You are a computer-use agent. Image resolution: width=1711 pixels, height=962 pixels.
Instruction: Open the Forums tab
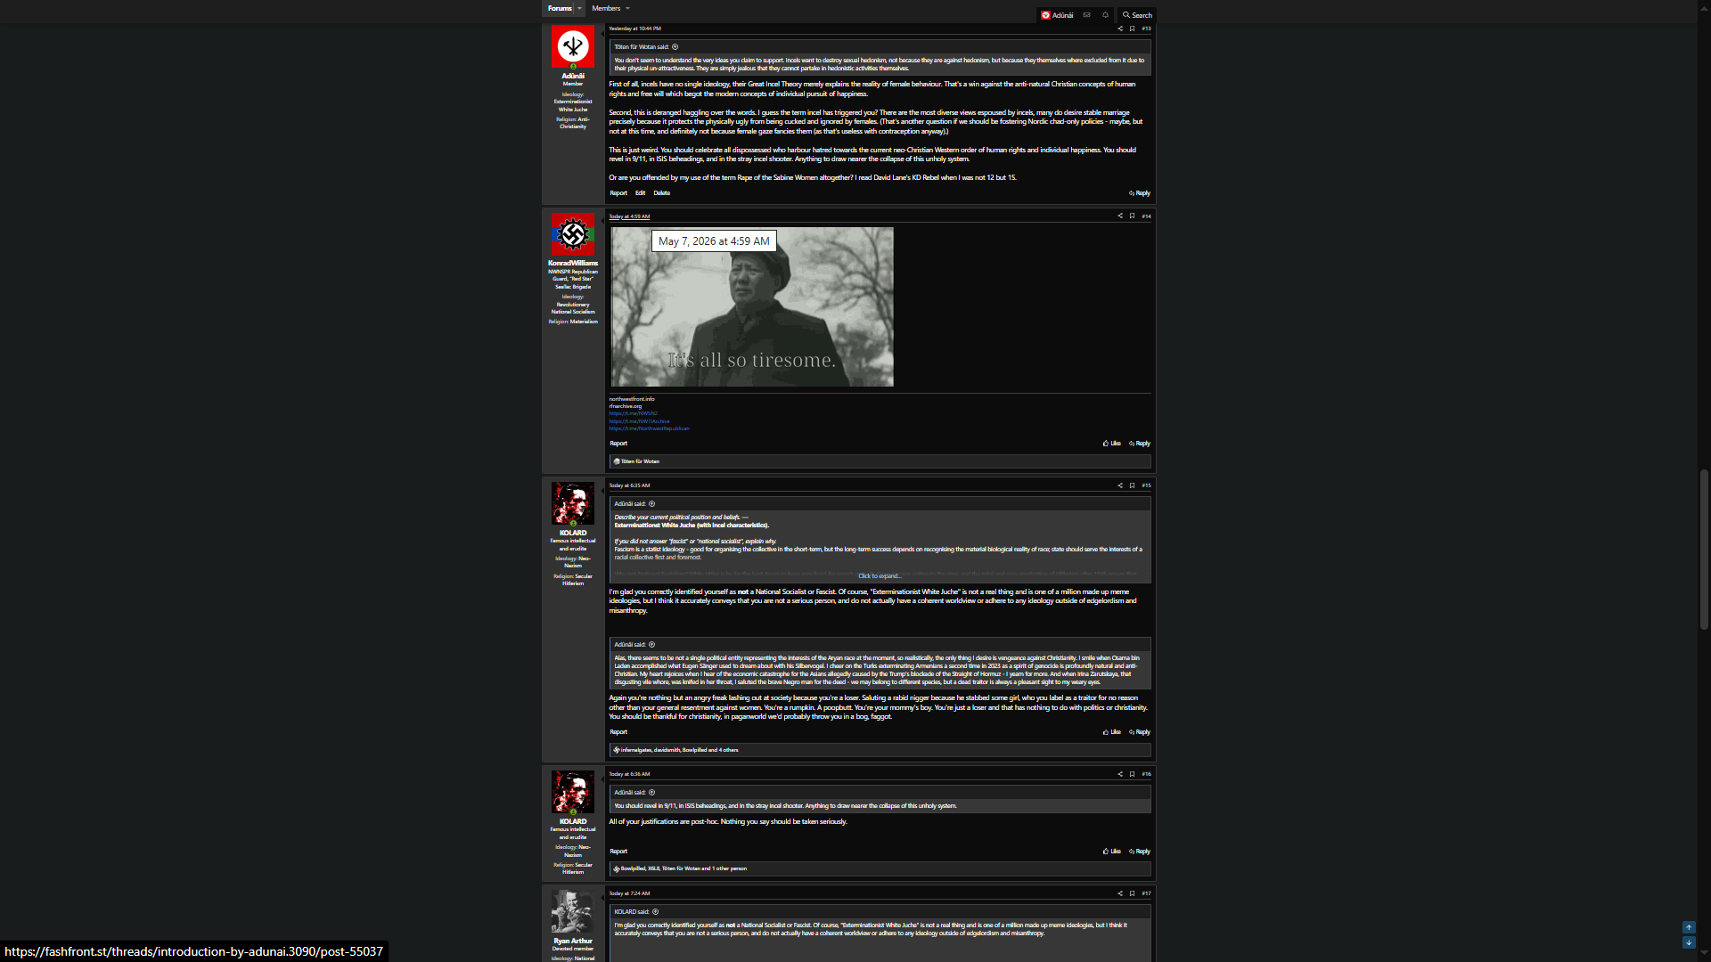coord(559,8)
